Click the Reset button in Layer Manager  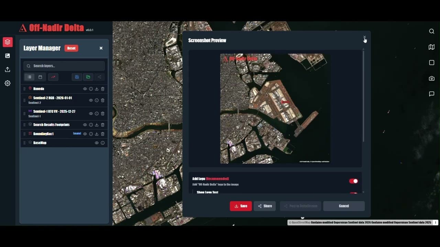(x=71, y=48)
